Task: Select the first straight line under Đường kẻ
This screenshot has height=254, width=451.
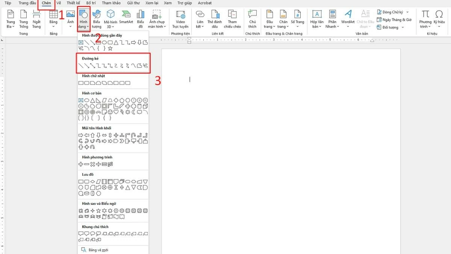Action: [81, 66]
